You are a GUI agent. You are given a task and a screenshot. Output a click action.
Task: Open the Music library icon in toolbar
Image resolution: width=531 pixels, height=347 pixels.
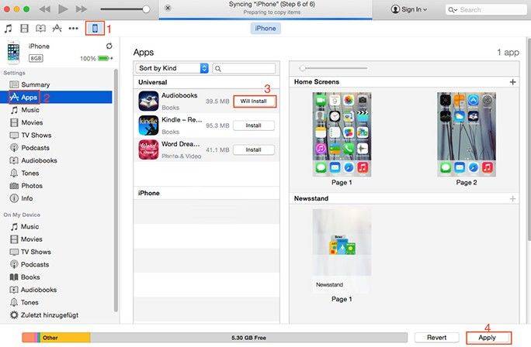pyautogui.click(x=8, y=29)
